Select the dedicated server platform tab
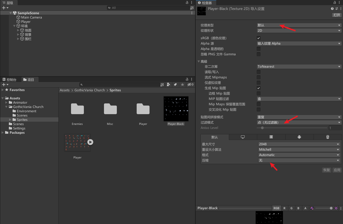The height and width of the screenshot is (224, 343). point(271,137)
